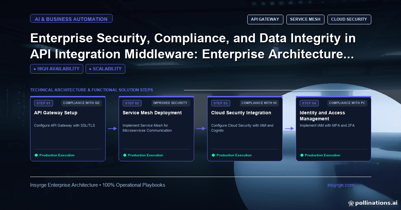Viewport: 401px width, 210px height.
Task: Select the CLOUD SECURITY tag
Action: (x=349, y=19)
